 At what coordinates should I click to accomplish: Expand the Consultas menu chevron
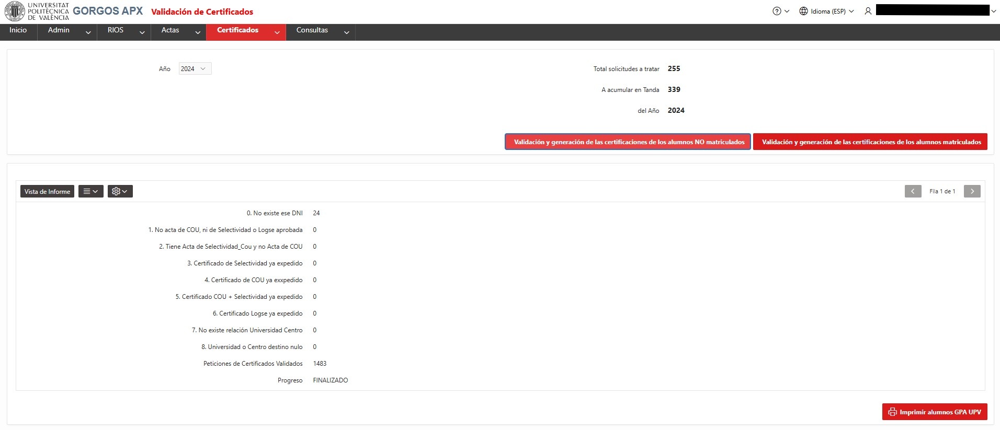coord(346,32)
